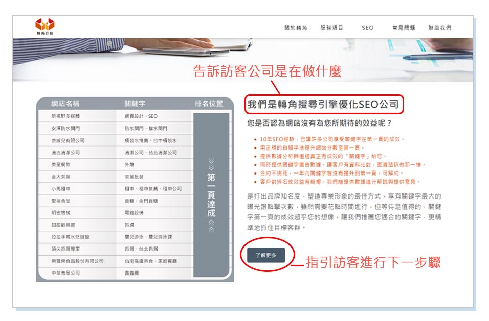489x321 pixels.
Task: Click the double chevron above 第一頁達成
Action: pyautogui.click(x=211, y=165)
